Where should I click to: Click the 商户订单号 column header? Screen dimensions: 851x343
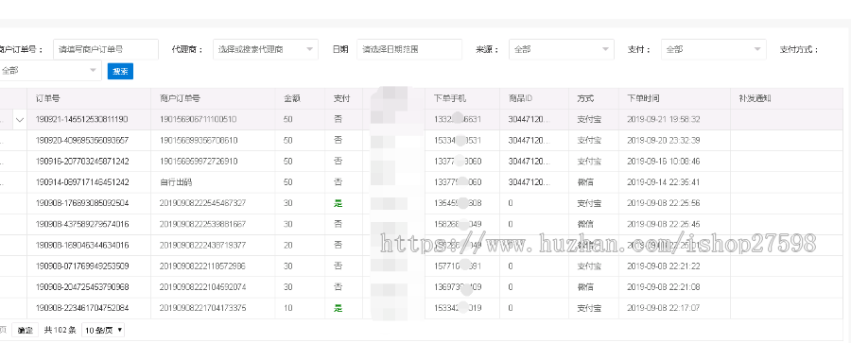coord(181,99)
